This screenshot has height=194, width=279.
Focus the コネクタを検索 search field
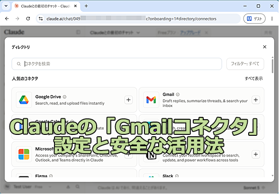pyautogui.click(x=117, y=64)
